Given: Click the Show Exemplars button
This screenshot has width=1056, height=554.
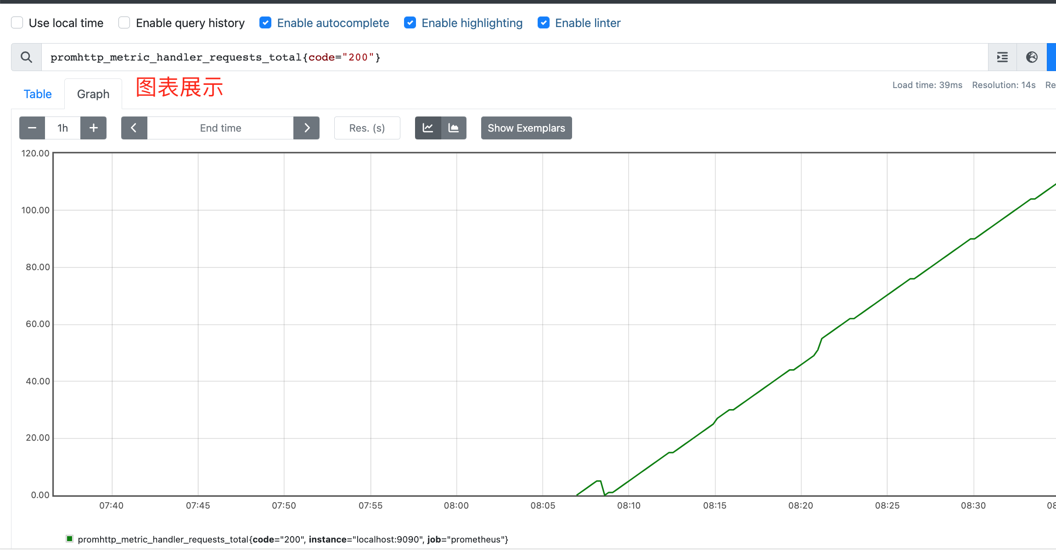Looking at the screenshot, I should coord(527,128).
